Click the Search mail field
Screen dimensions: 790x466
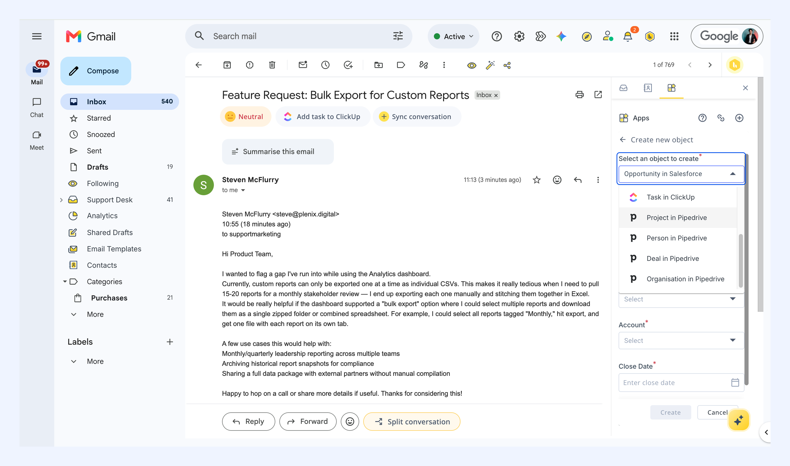point(298,37)
